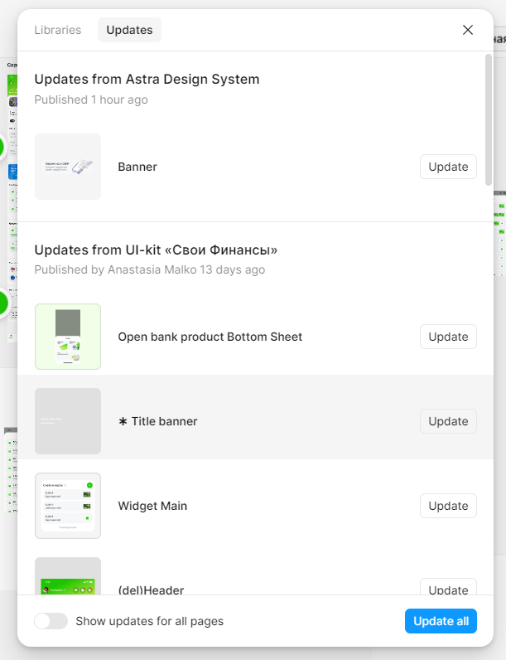Click Published by Anastasia Malko text
Image resolution: width=506 pixels, height=660 pixels.
tap(150, 269)
